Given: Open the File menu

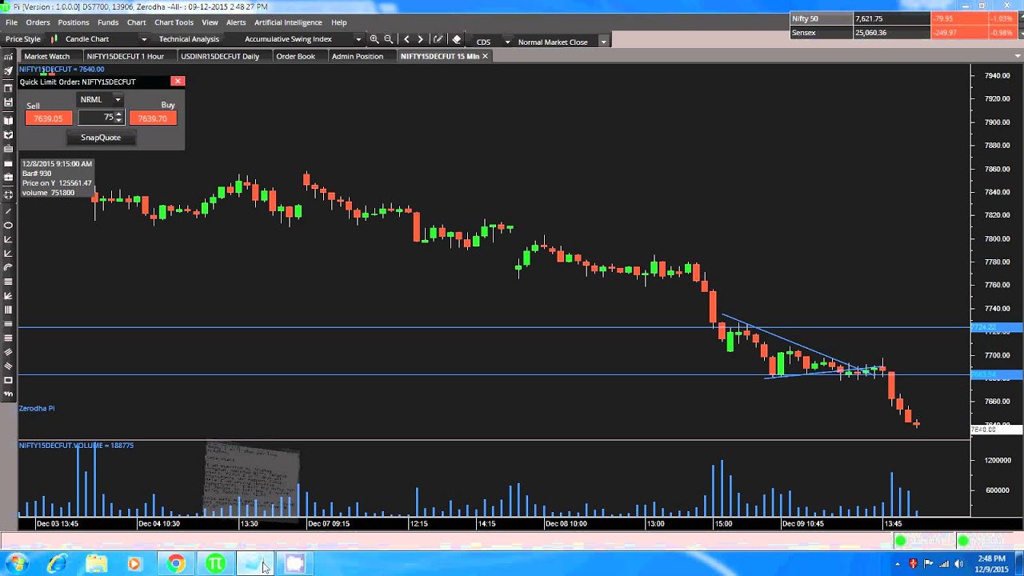Looking at the screenshot, I should click(x=11, y=22).
